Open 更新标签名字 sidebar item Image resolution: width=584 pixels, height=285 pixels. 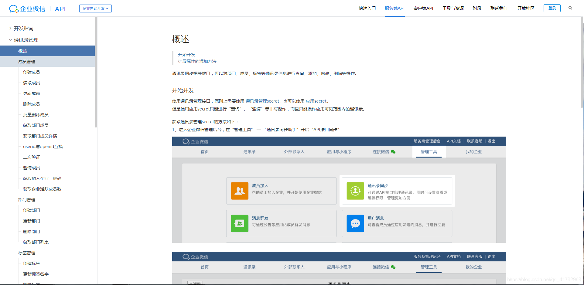pyautogui.click(x=36, y=274)
